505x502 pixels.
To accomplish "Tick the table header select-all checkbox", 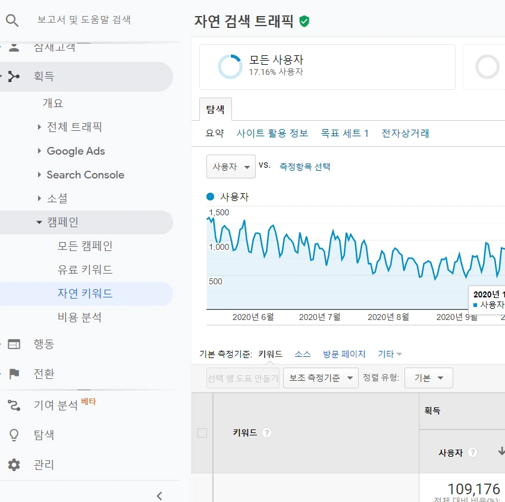I will pyautogui.click(x=202, y=433).
